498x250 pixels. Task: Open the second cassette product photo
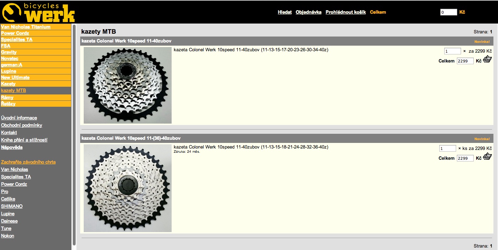point(127,188)
